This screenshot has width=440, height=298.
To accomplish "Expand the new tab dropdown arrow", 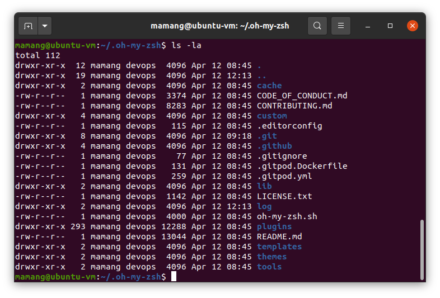I will 45,26.
